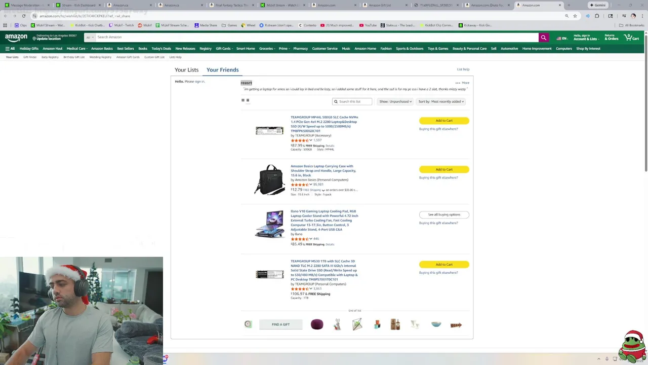Expand the Medical Care menu arrow

(88, 49)
